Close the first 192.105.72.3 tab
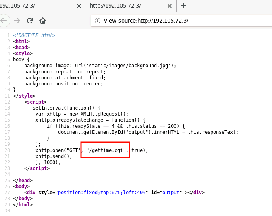Viewport: 272px width, 216px height. (79, 6)
